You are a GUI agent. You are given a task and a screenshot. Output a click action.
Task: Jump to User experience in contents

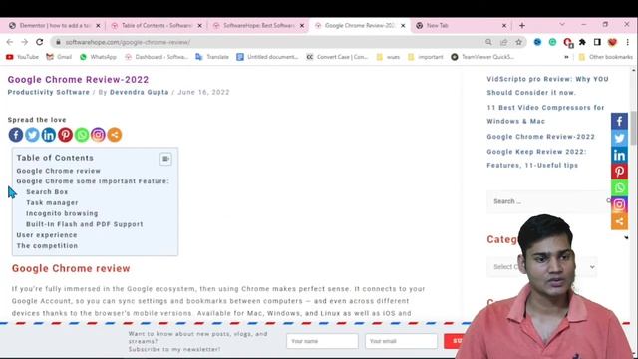click(x=47, y=235)
